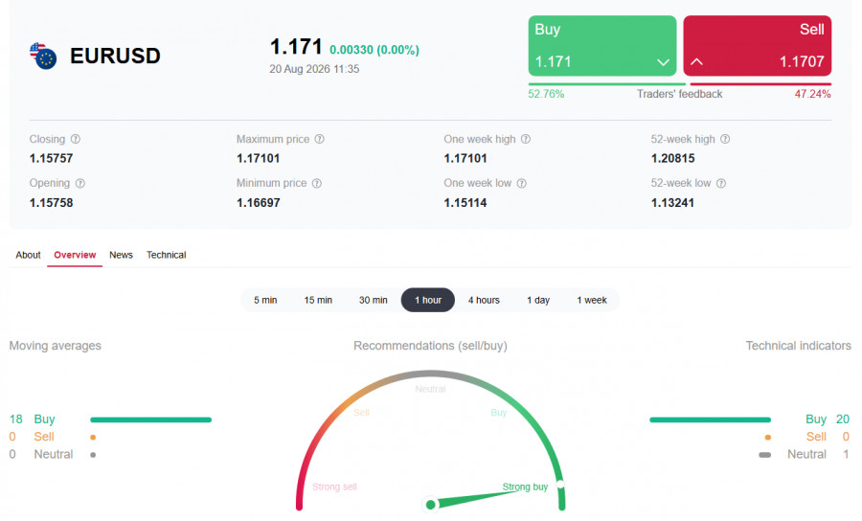Viewport: 862px width, 521px height.
Task: Click the price change 0.00330 (0.00%)
Action: click(374, 50)
